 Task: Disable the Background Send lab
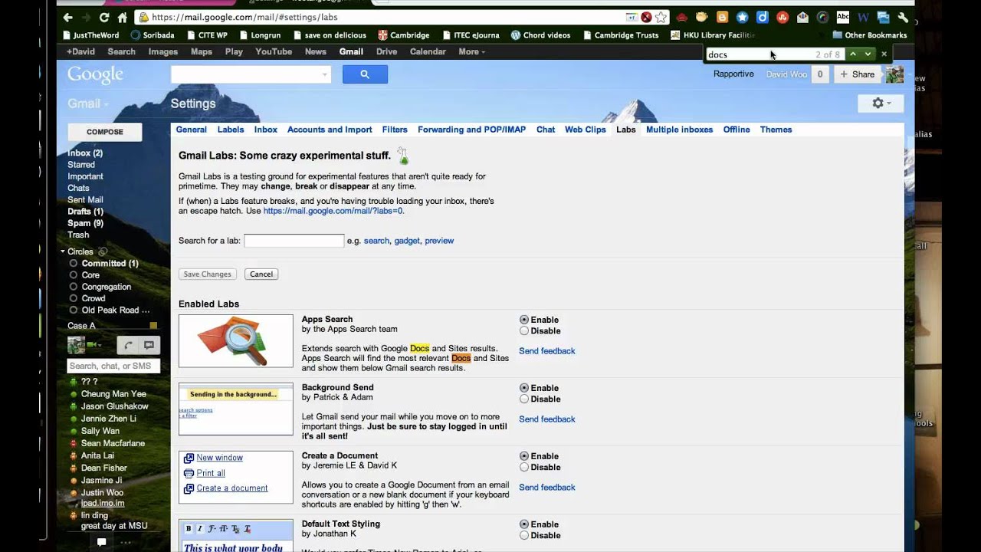coord(524,399)
